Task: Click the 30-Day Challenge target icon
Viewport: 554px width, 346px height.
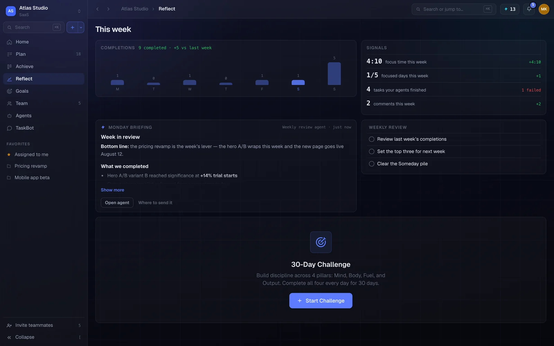Action: (321, 242)
